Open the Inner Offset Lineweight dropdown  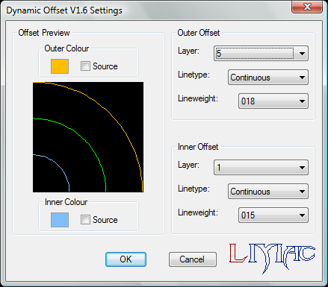pos(273,215)
